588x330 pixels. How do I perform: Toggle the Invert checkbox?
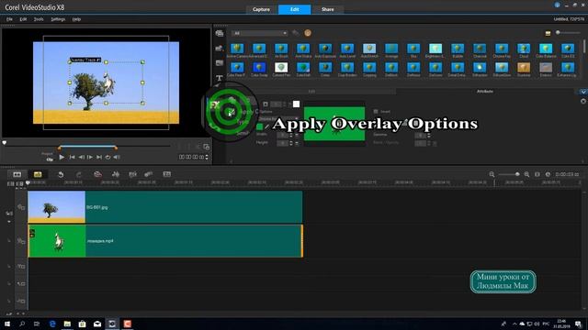[376, 112]
